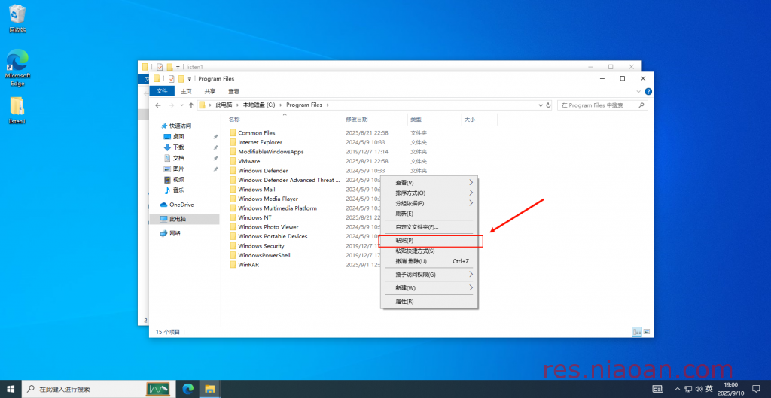Open the 分组依据(P) context submenu
771x398 pixels.
click(428, 203)
